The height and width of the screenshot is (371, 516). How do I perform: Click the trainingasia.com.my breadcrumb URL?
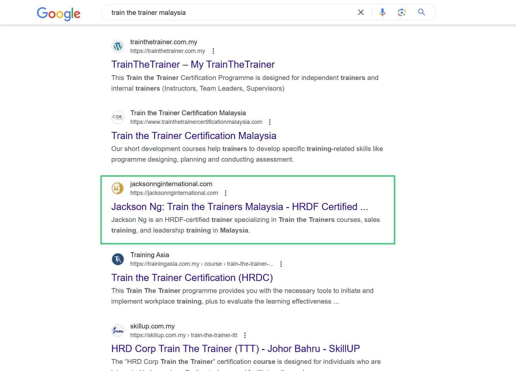click(202, 264)
